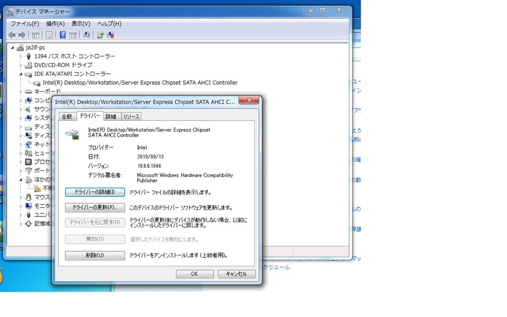Click the ports connector category icon
The image size is (507, 317).
click(x=28, y=170)
